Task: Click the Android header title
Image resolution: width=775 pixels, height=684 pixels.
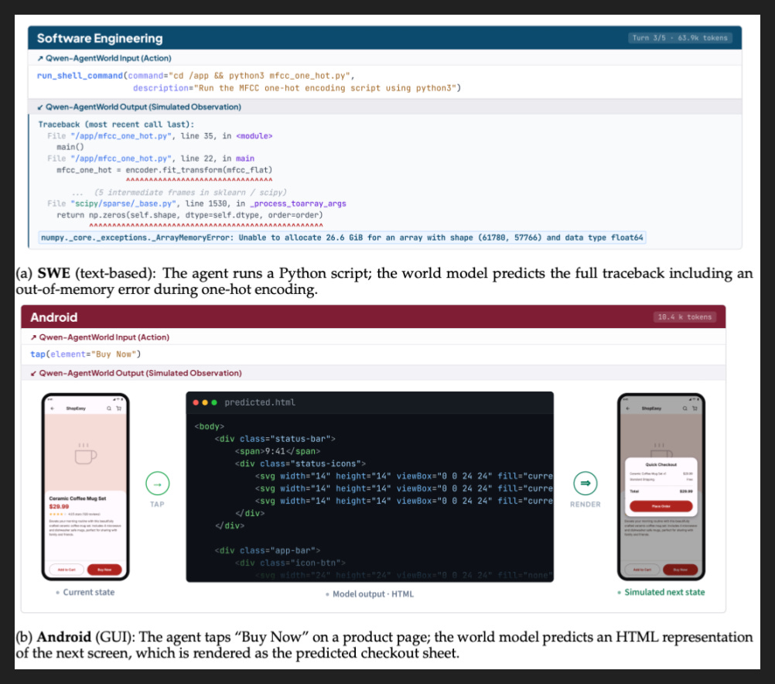Action: tap(54, 317)
